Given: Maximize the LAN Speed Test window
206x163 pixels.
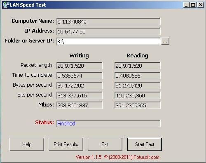Looking at the screenshot, I should pyautogui.click(x=193, y=5).
